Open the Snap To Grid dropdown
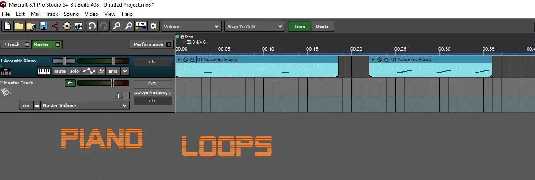Image resolution: width=535 pixels, height=180 pixels. pos(255,26)
